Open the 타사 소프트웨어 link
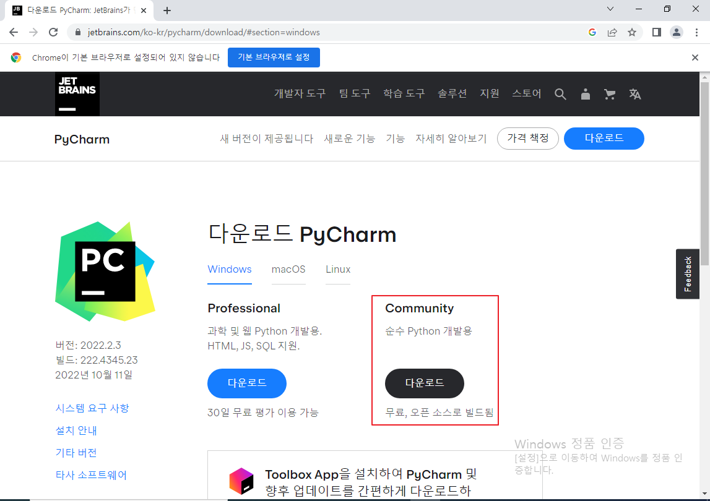Image resolution: width=710 pixels, height=501 pixels. pyautogui.click(x=91, y=475)
